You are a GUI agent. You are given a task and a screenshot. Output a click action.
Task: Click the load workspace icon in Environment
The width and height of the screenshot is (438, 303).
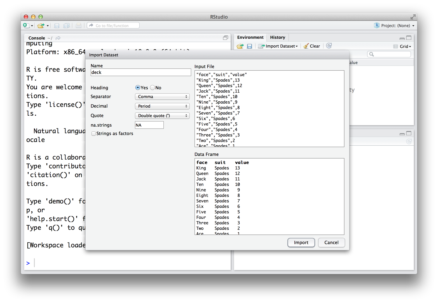point(240,46)
